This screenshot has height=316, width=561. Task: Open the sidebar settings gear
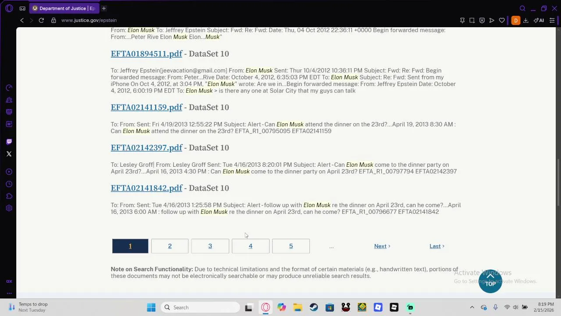(x=9, y=208)
